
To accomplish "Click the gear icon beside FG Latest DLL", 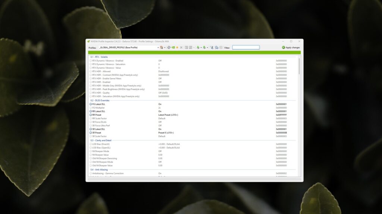I will pyautogui.click(x=91, y=104).
